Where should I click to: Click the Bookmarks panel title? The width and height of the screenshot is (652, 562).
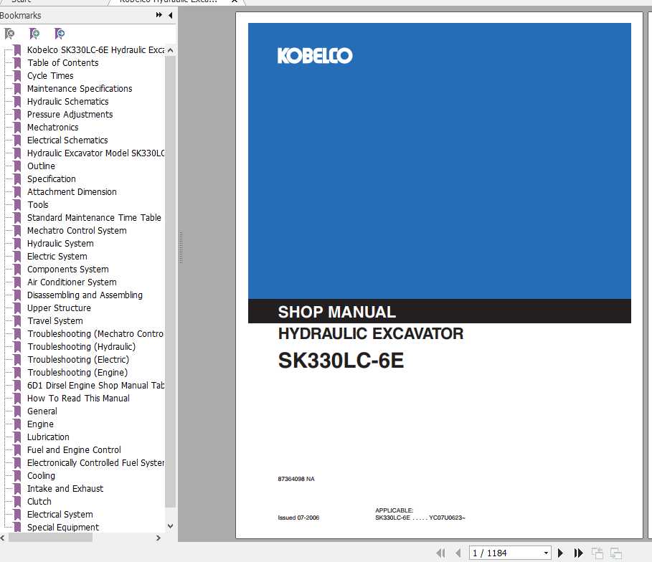20,15
